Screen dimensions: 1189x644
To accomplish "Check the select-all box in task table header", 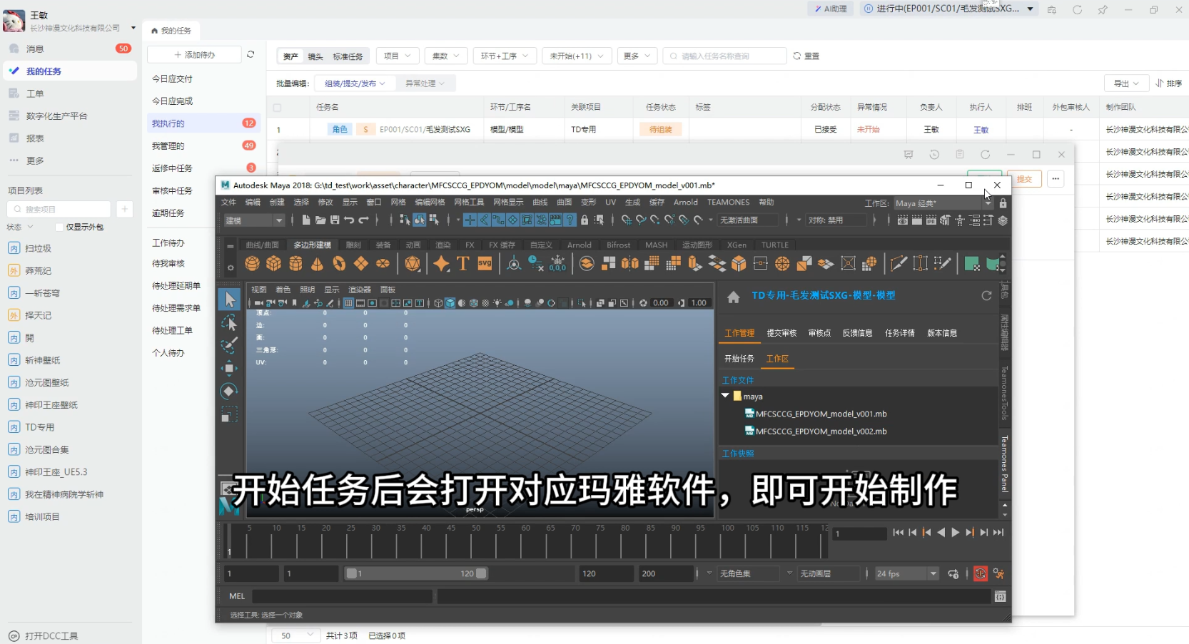I will click(278, 108).
